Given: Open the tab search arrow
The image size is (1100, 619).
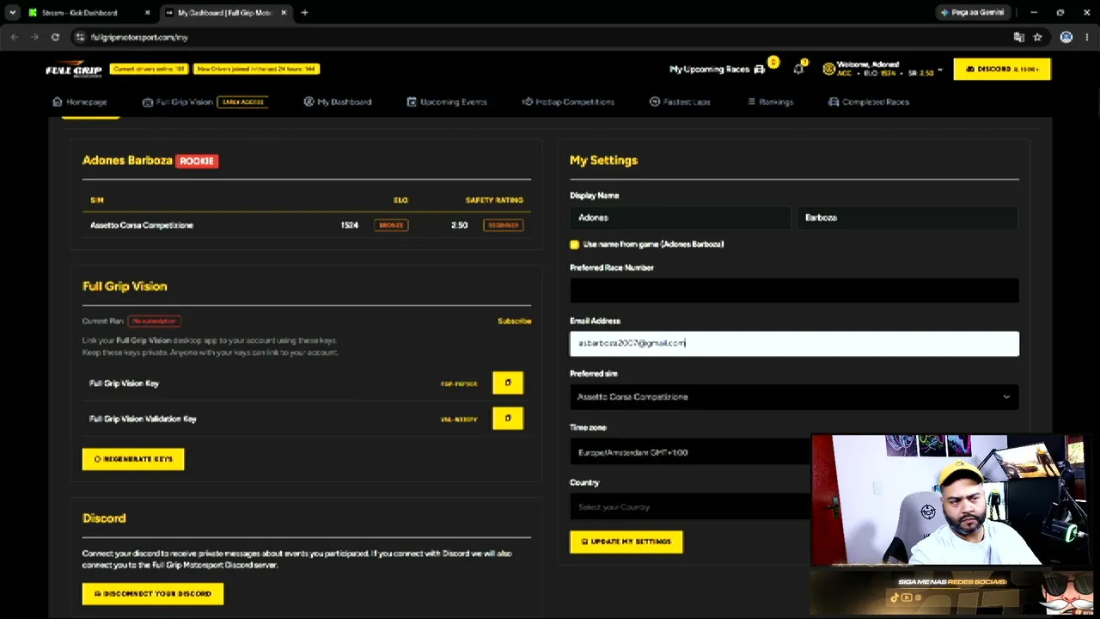Looking at the screenshot, I should (12, 13).
